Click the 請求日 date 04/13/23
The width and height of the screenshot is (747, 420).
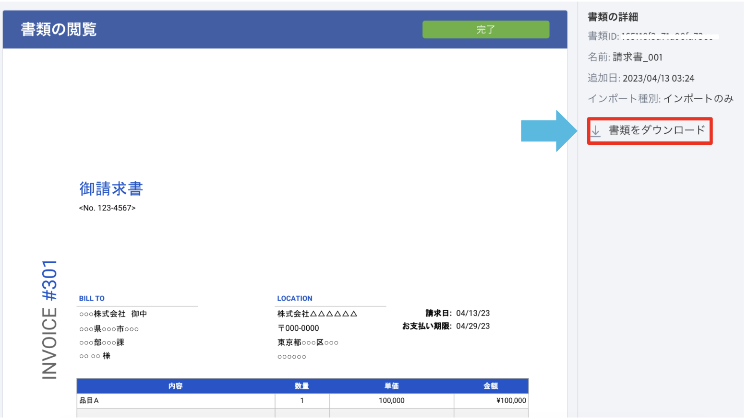click(x=473, y=313)
